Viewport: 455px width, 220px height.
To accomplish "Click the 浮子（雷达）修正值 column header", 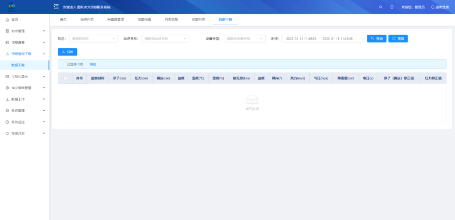I will click(x=399, y=78).
